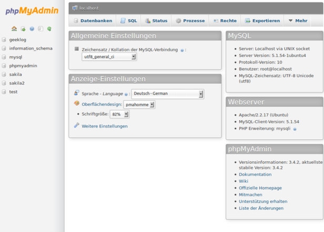
Task: Open the utf8_general_ci collation dropdown
Action: [x=109, y=57]
